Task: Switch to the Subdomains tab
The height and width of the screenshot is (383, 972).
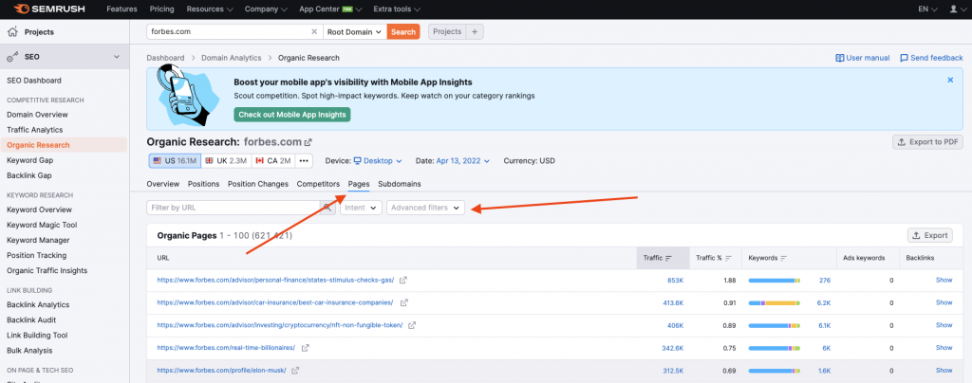Action: (x=400, y=184)
